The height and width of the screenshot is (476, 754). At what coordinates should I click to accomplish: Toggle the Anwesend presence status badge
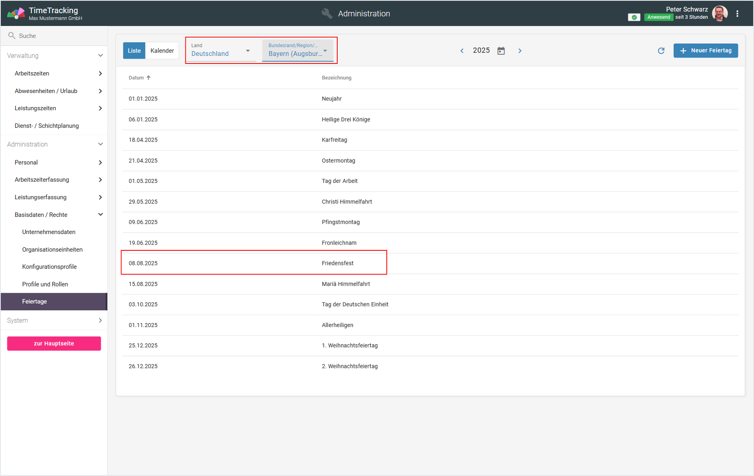(658, 18)
